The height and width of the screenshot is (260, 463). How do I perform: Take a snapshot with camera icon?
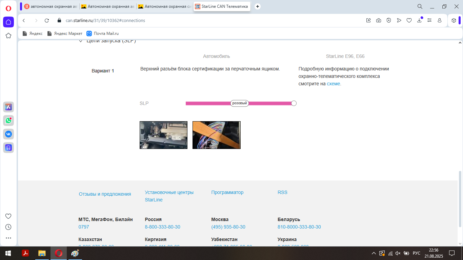[379, 20]
